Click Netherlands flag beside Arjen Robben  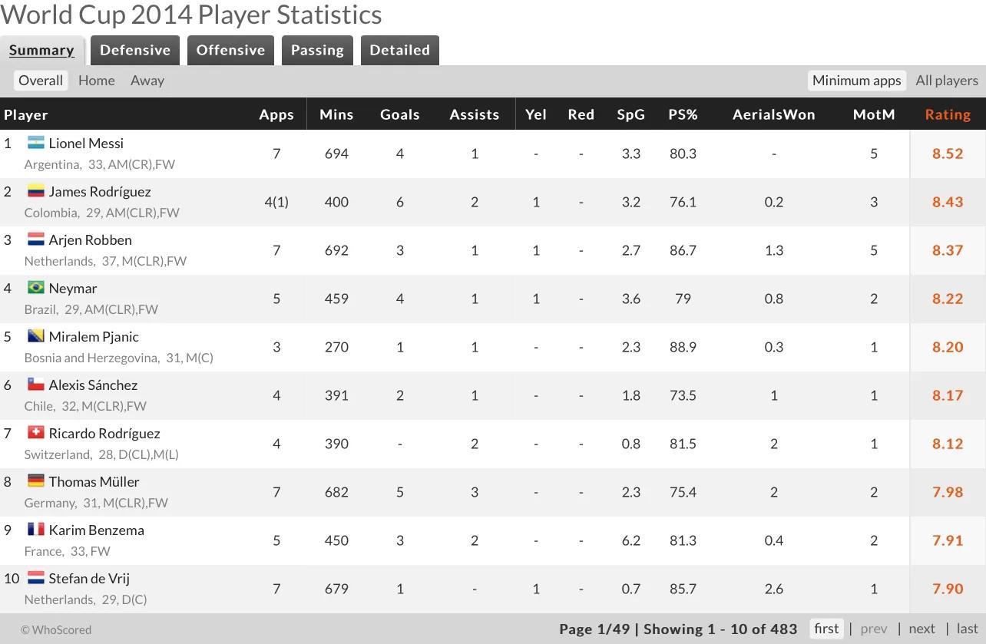pyautogui.click(x=35, y=239)
